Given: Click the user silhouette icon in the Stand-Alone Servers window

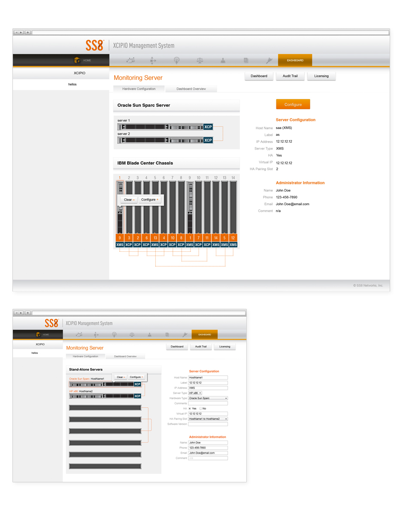Looking at the screenshot, I should click(149, 334).
